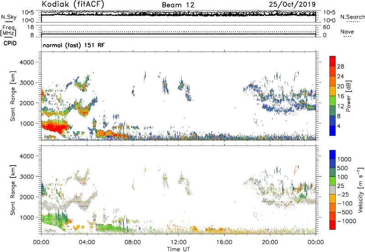Click the "Freq. [MHz]" axis label
This screenshot has width=365, height=252.
coord(8,31)
